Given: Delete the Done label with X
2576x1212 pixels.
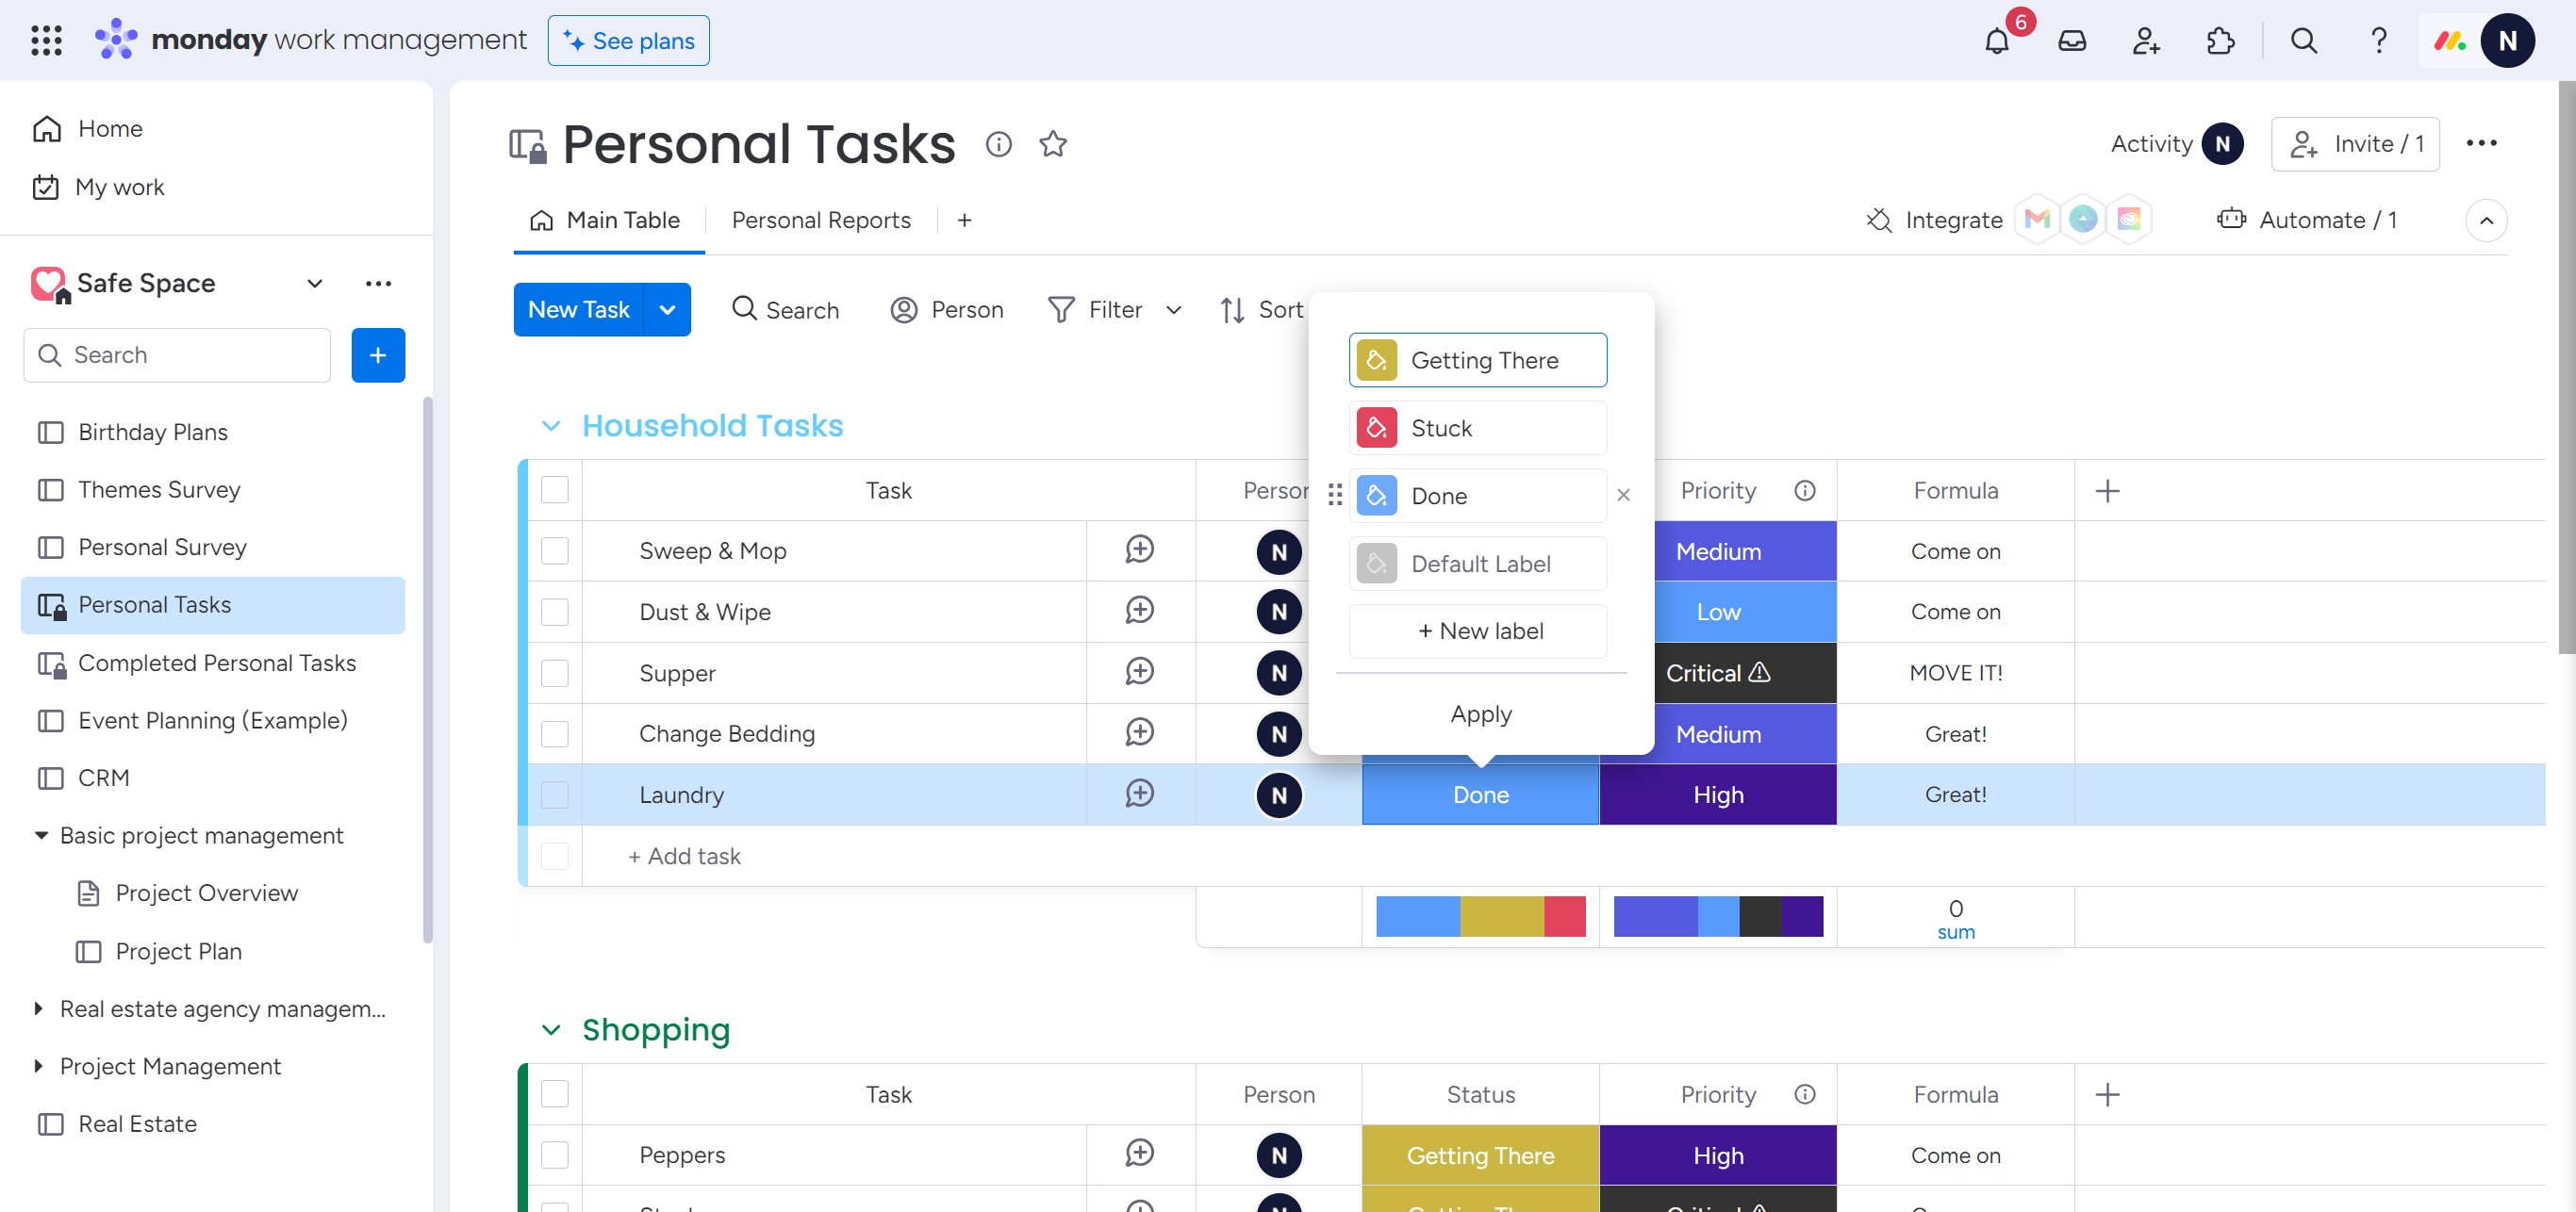Looking at the screenshot, I should (x=1623, y=495).
